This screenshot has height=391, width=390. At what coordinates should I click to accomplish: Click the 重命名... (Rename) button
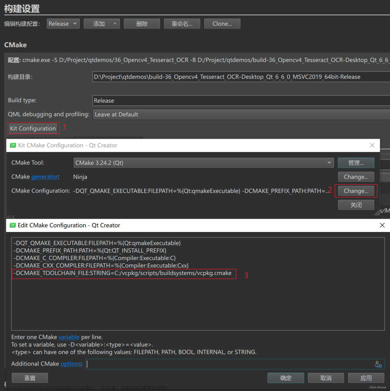click(x=182, y=24)
